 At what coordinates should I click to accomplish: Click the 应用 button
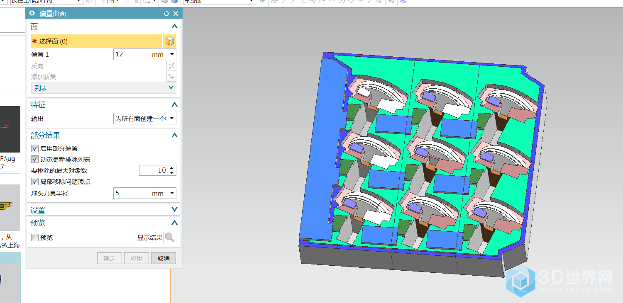pos(137,258)
